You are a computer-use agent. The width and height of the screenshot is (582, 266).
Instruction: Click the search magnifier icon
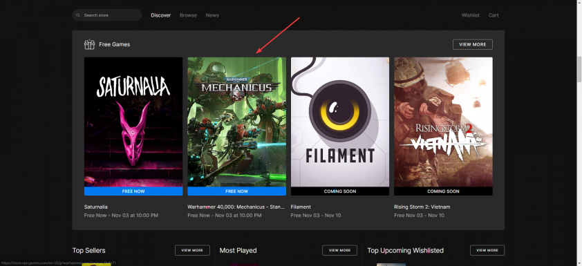(78, 15)
